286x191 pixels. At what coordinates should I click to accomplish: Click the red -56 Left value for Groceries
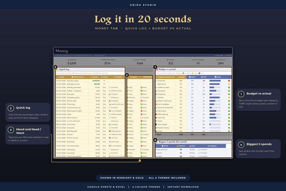coord(204,81)
